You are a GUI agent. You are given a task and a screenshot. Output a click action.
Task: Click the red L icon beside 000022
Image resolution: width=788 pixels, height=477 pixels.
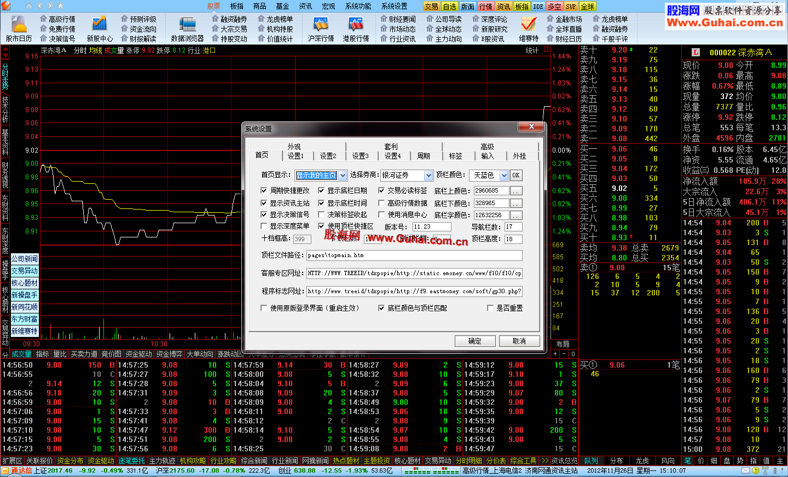[696, 53]
